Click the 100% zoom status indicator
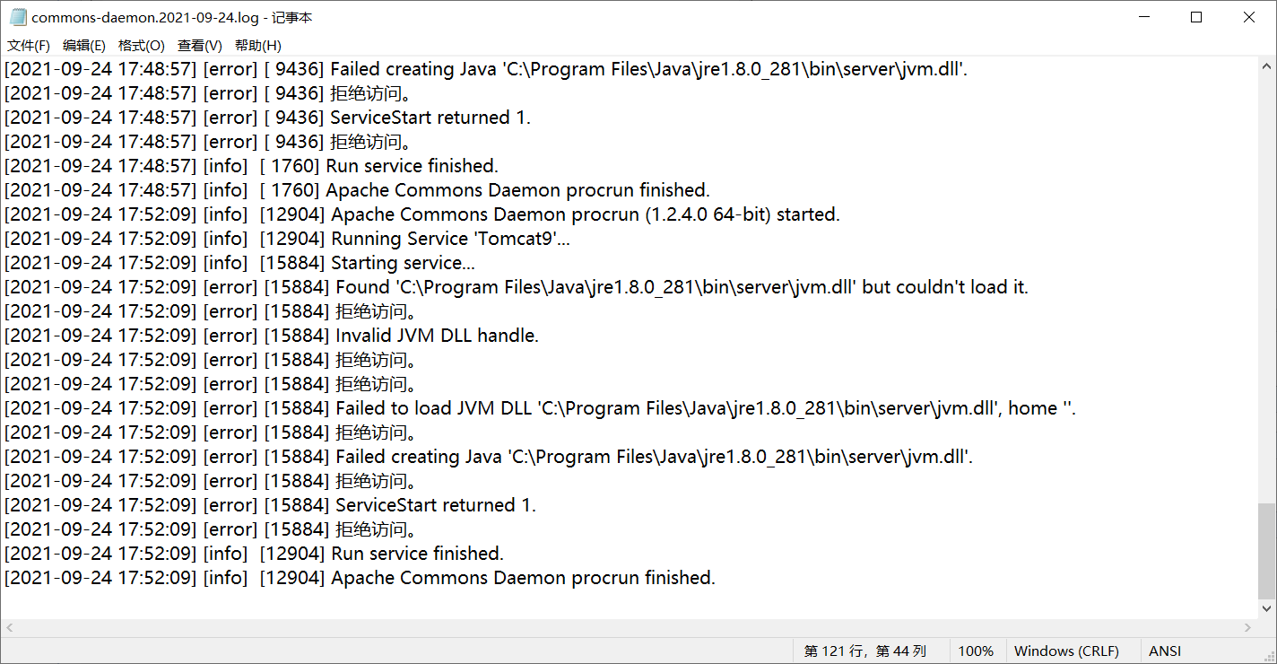Image resolution: width=1277 pixels, height=664 pixels. (976, 651)
